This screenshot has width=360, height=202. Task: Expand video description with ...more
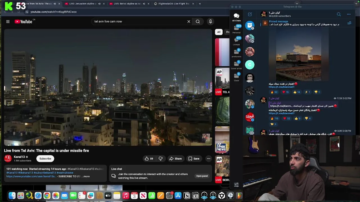pos(86,176)
